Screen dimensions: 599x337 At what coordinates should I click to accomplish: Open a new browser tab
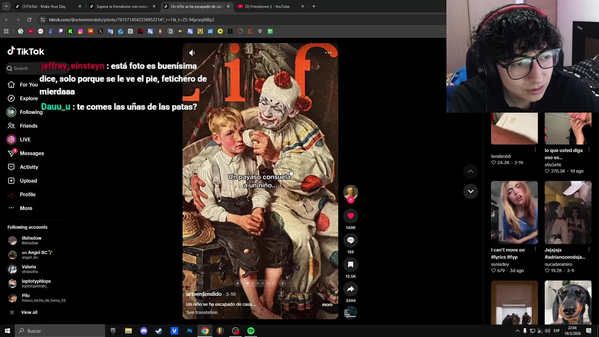pyautogui.click(x=314, y=7)
